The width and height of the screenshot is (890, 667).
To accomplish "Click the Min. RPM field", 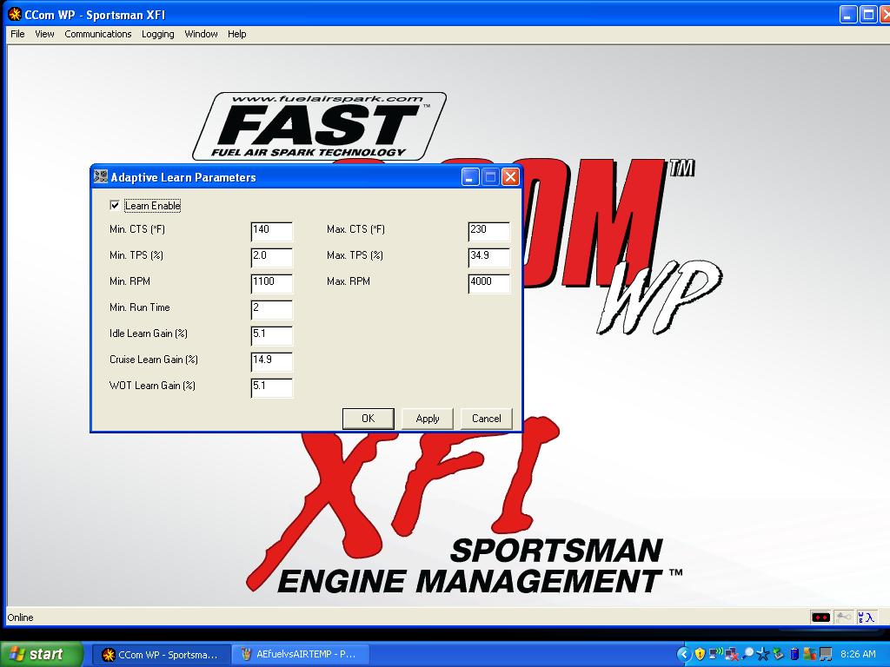I will (x=272, y=283).
